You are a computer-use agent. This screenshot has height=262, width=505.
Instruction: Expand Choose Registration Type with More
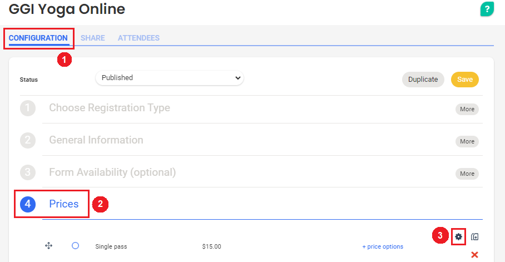click(467, 109)
